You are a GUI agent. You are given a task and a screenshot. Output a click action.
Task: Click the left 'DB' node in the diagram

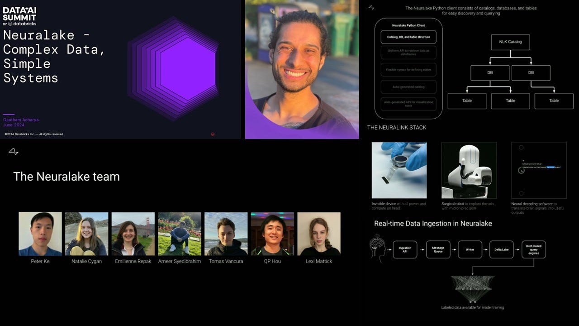point(490,73)
